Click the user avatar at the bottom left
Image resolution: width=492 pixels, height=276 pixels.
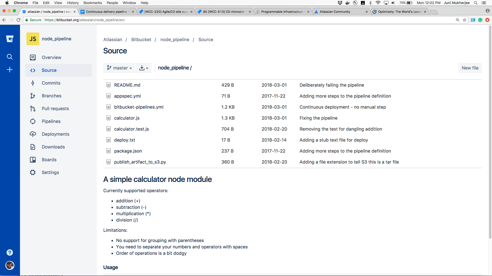tap(10, 265)
